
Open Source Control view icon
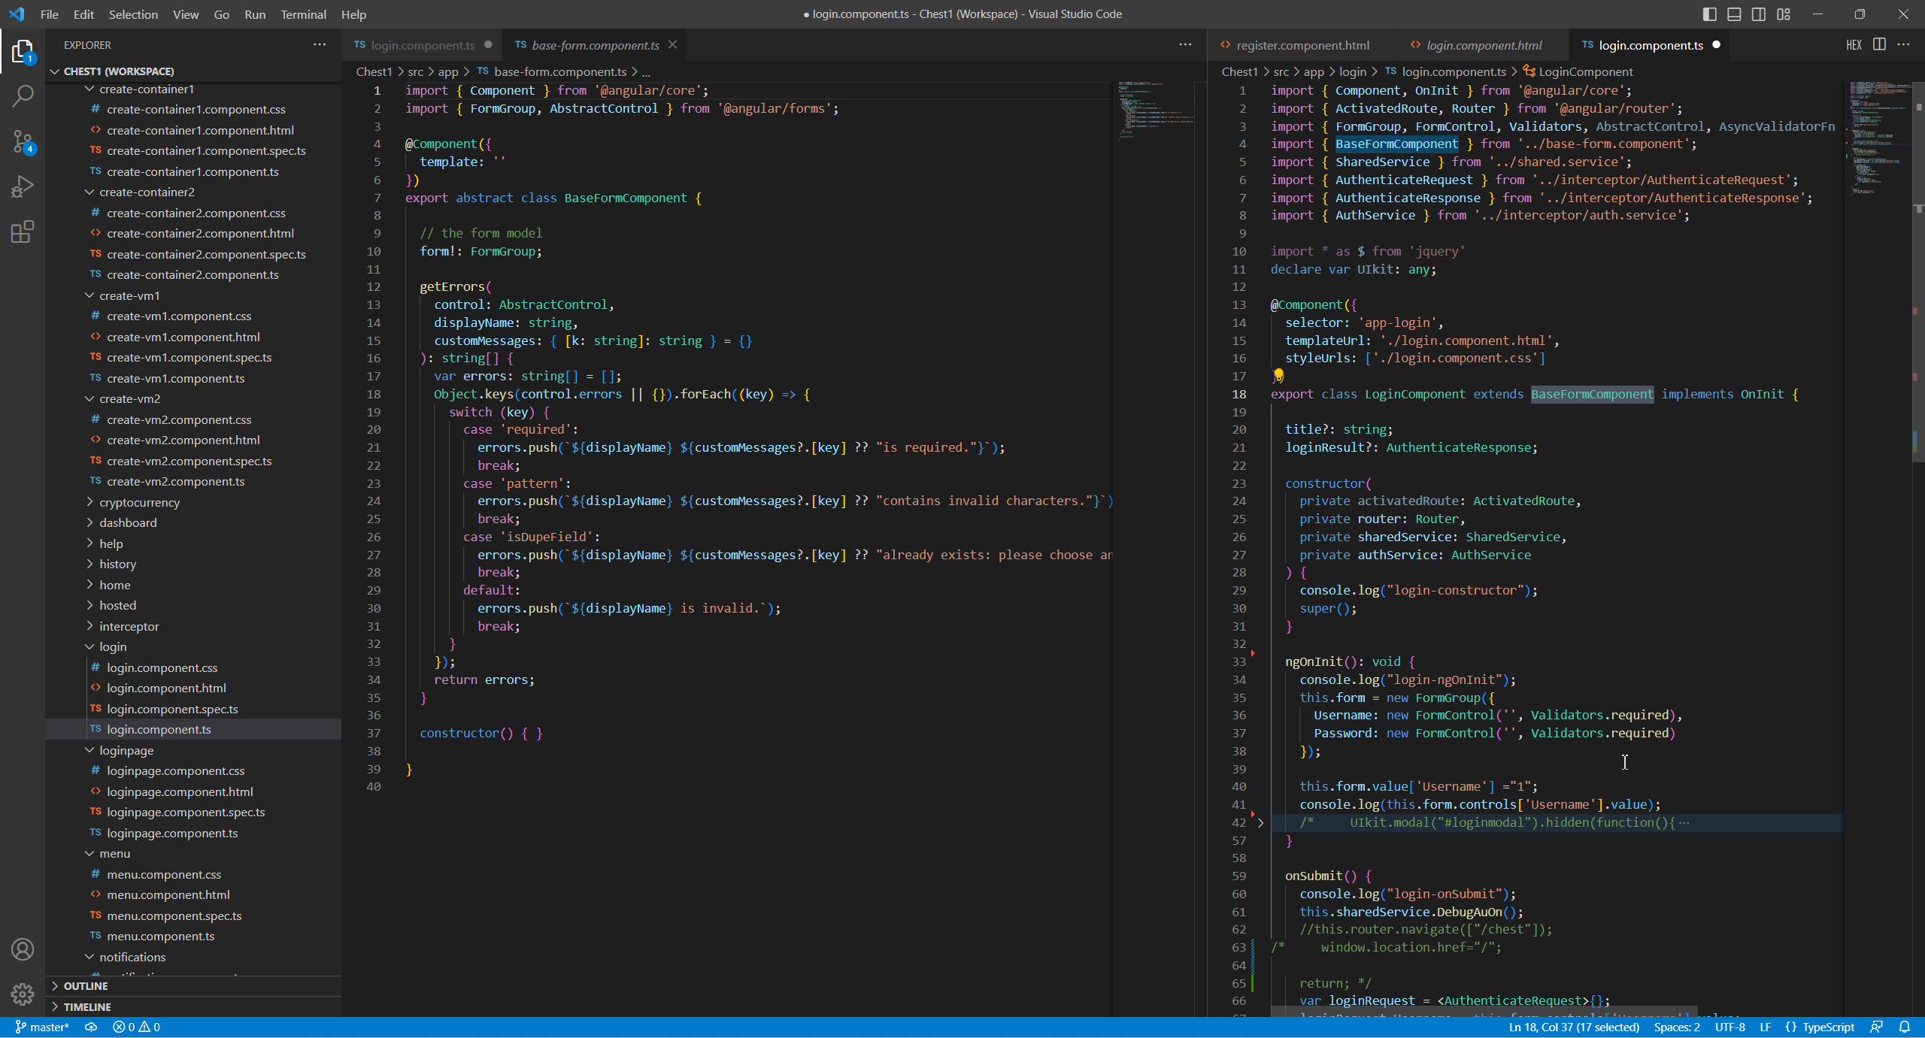coord(23,141)
